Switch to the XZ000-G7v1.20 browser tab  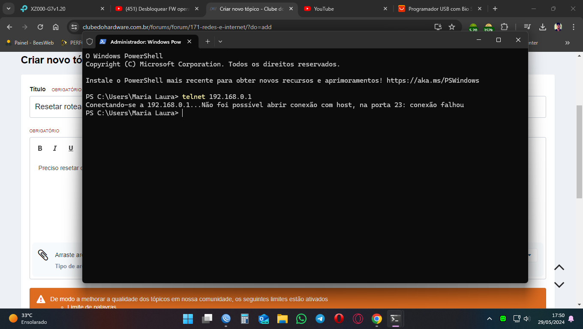pos(63,9)
